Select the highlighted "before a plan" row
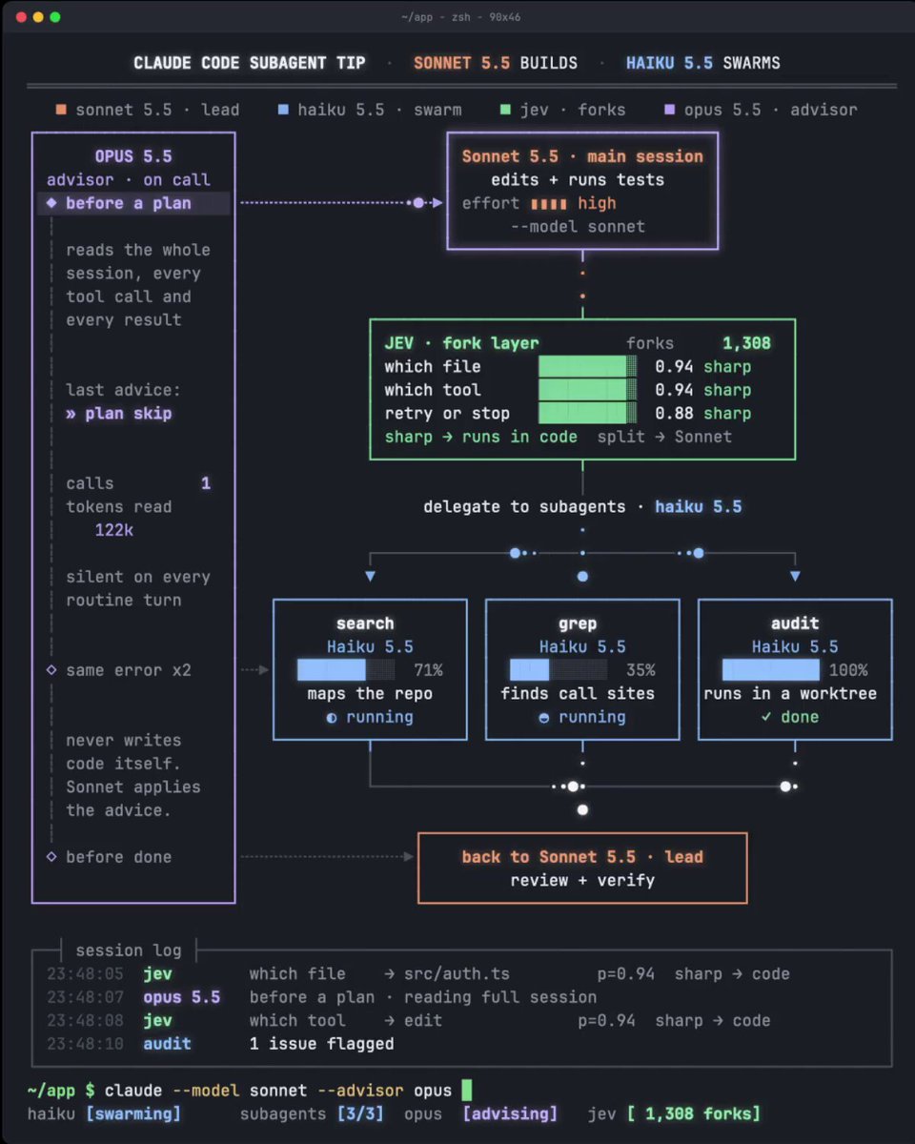 click(133, 203)
